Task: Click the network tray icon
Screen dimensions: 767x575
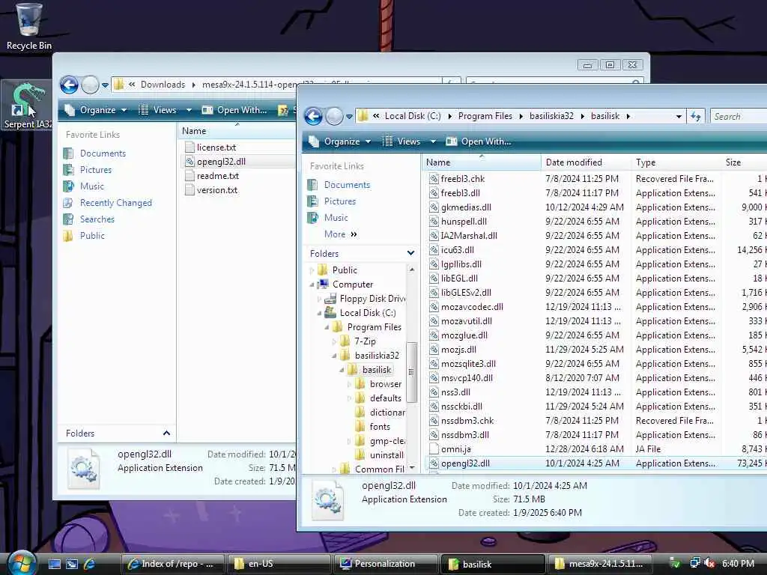Action: (x=695, y=563)
